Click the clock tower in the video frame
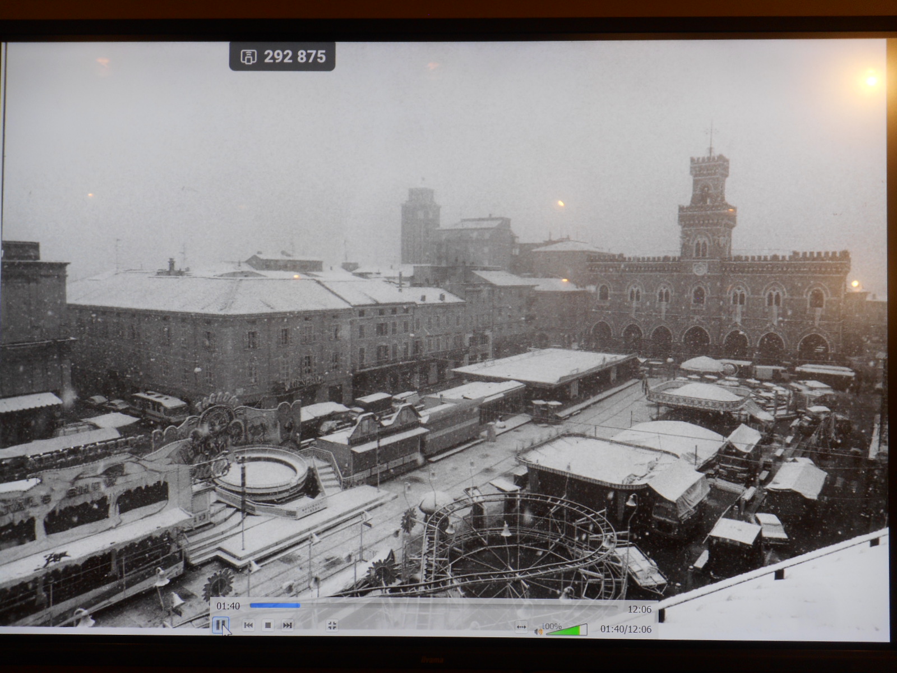Image resolution: width=897 pixels, height=673 pixels. click(x=708, y=202)
